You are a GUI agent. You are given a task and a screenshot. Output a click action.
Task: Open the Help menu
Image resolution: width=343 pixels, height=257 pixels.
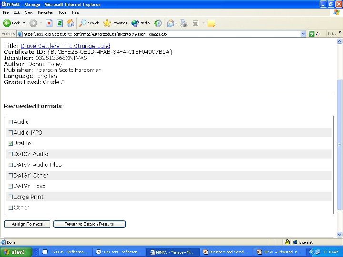click(x=75, y=12)
